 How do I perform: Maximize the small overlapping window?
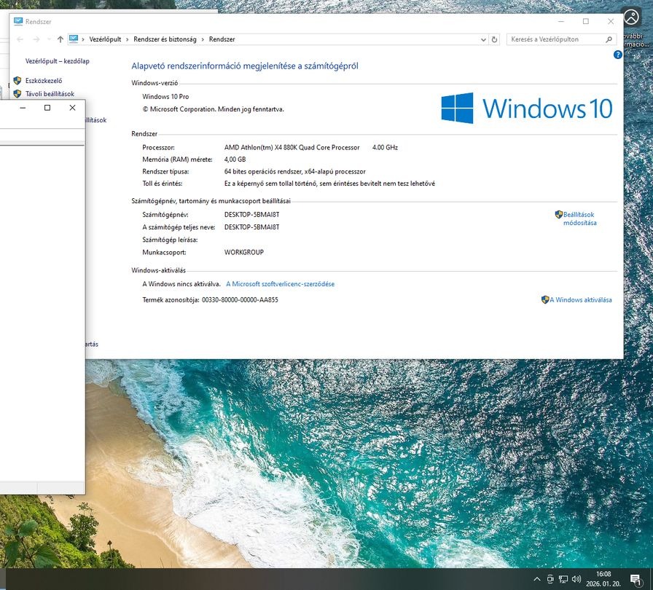tap(47, 108)
